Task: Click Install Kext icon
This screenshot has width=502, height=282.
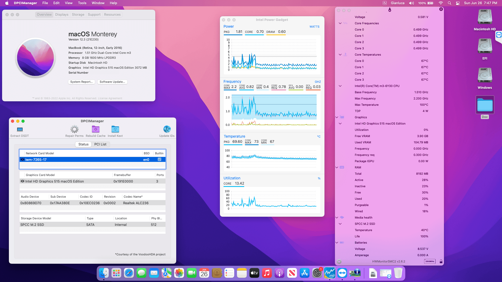Action: (x=115, y=129)
